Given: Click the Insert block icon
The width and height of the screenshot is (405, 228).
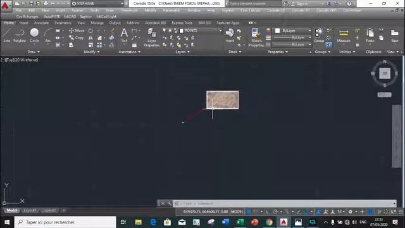Looking at the screenshot, I should click(229, 35).
